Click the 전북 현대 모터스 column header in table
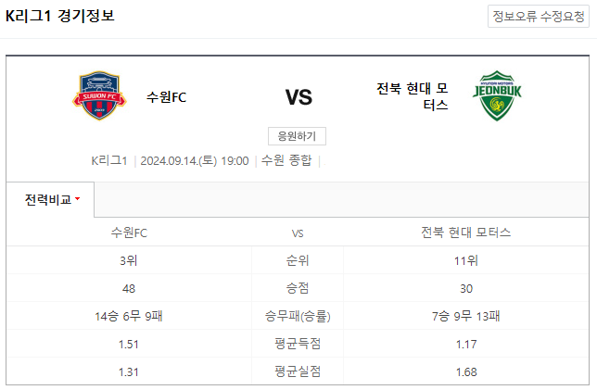597x390 pixels. tap(466, 233)
